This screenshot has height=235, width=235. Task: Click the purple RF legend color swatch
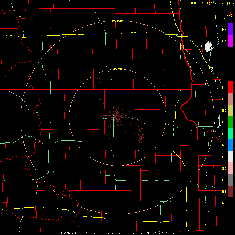point(231,29)
